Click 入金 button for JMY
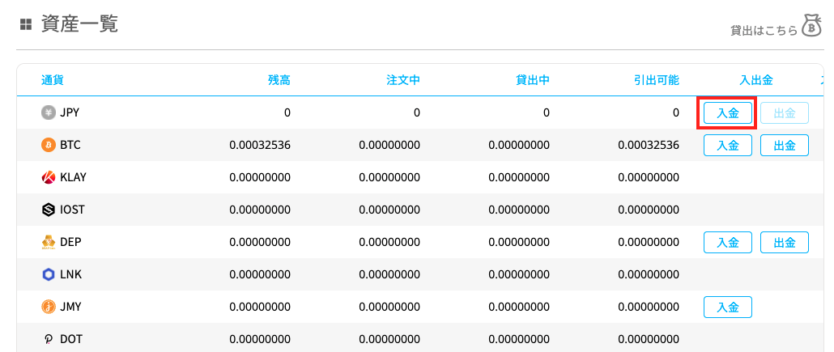834x352 pixels. [x=728, y=307]
